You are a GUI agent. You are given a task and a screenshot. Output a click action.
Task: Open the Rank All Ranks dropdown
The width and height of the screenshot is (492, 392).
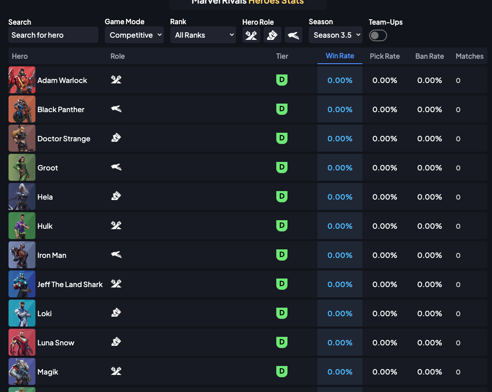(203, 35)
